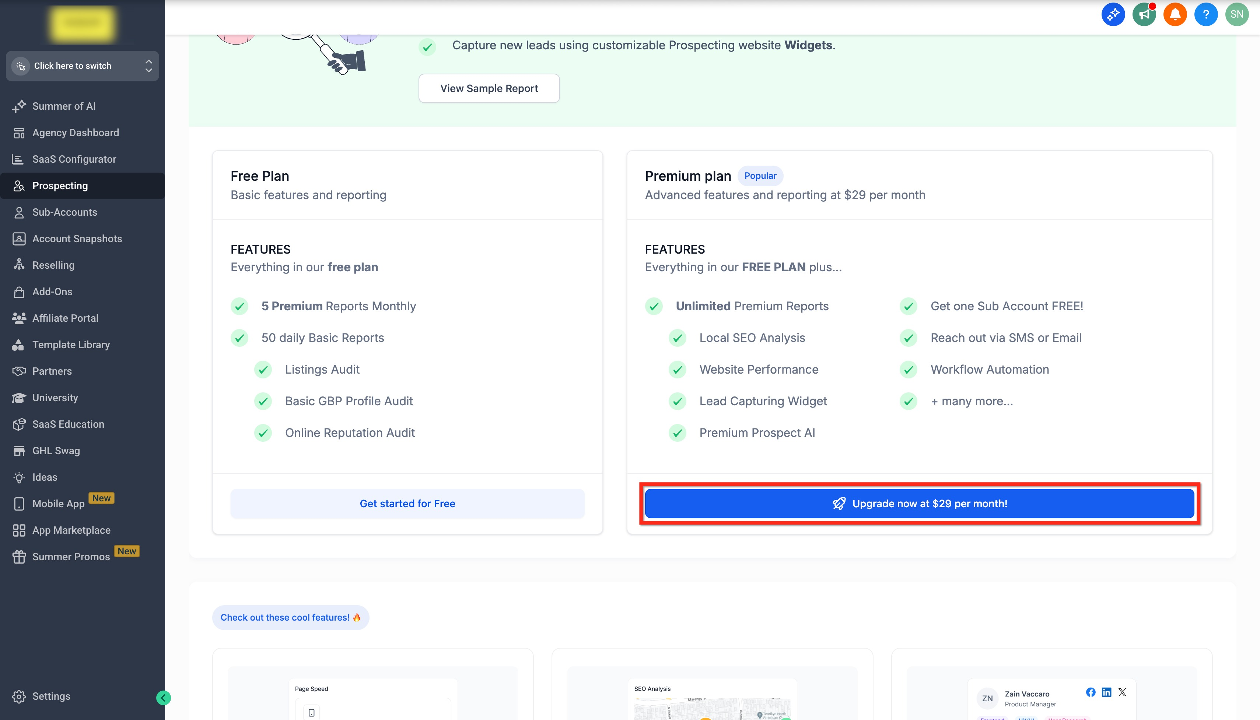Click Get started for Free button
Image resolution: width=1260 pixels, height=720 pixels.
[407, 504]
